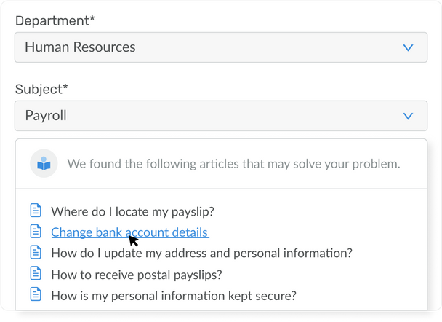442x322 pixels.
Task: Click the document icon beside the address update article
Action: click(x=36, y=253)
